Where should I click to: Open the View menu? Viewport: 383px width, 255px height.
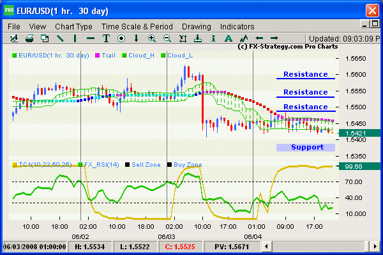pyautogui.click(x=38, y=26)
